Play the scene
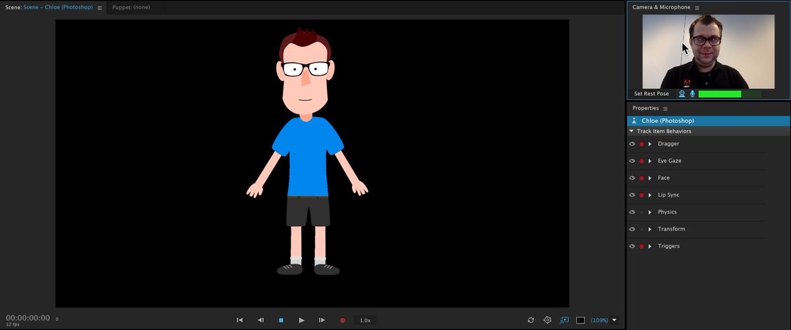 coord(301,320)
